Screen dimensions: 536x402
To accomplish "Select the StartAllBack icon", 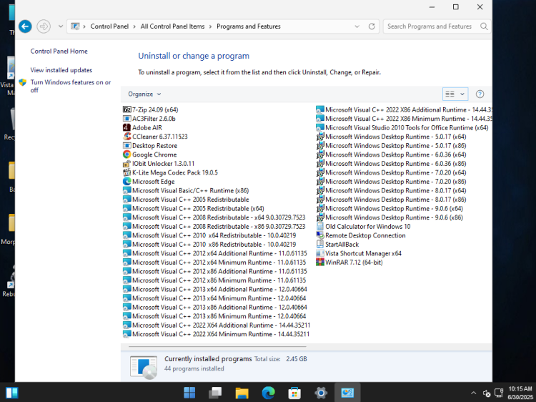I will [x=320, y=244].
